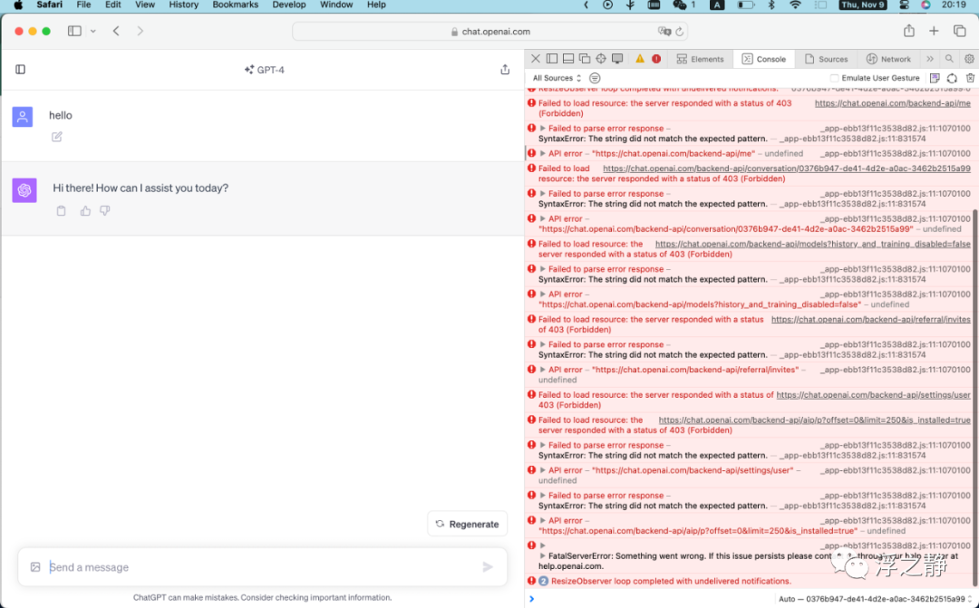Switch to the Sources tab
979x608 pixels.
826,59
